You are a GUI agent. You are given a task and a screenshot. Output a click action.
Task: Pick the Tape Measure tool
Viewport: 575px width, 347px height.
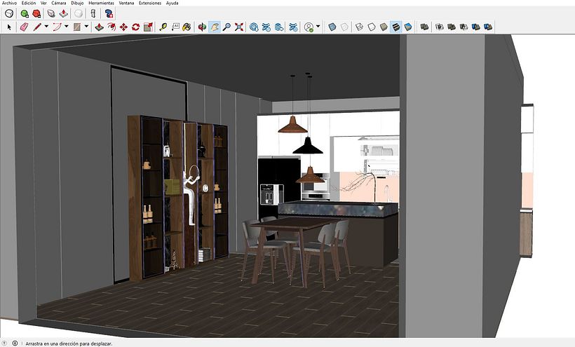tap(163, 27)
